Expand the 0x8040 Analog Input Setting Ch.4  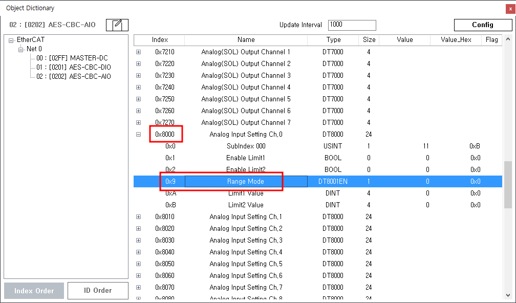(x=138, y=252)
